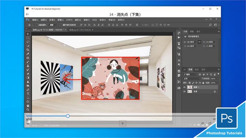Open the workspace switcher dropdown
246x138 pixels.
216,25
